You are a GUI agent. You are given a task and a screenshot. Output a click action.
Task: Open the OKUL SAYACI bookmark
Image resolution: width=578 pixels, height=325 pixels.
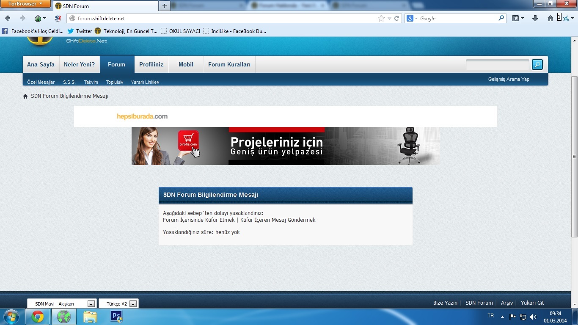tap(181, 31)
